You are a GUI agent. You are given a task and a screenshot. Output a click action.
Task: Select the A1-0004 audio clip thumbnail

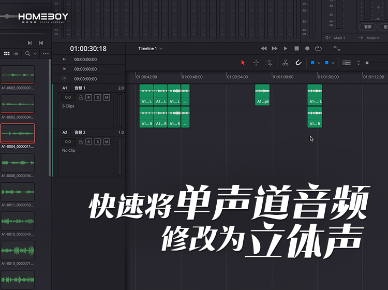point(18,134)
